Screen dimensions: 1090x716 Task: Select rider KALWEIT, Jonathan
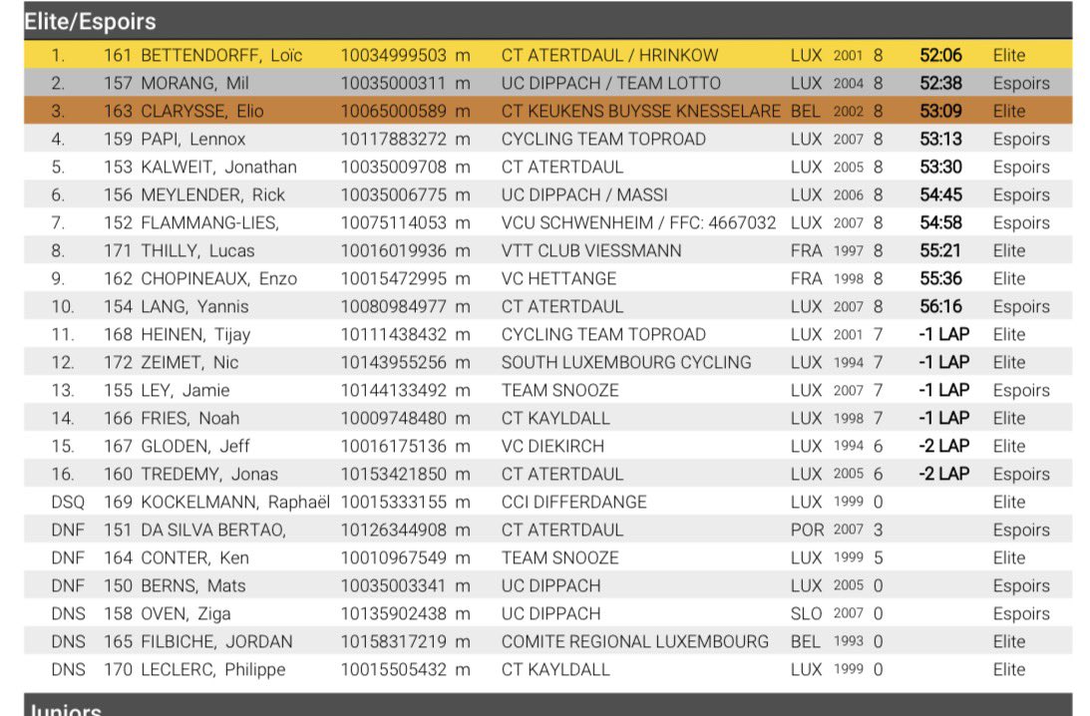[218, 167]
